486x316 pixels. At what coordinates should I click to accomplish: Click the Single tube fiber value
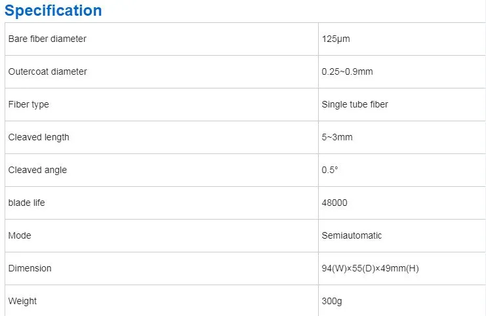(355, 104)
